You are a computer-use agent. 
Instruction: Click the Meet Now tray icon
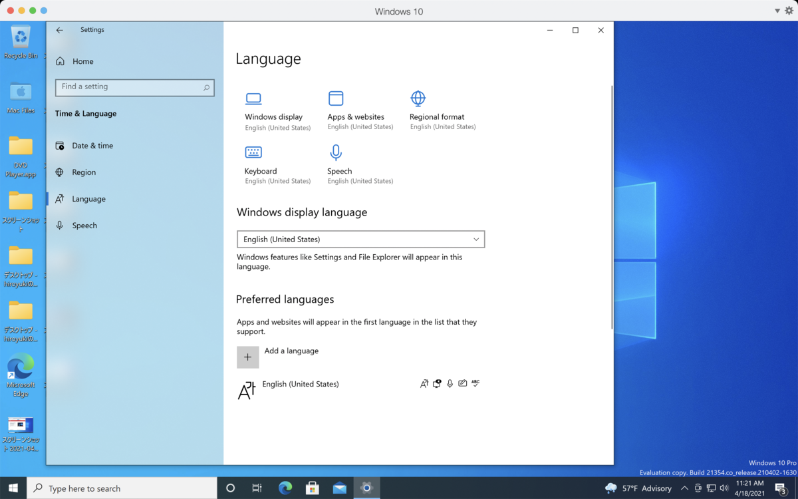(698, 488)
